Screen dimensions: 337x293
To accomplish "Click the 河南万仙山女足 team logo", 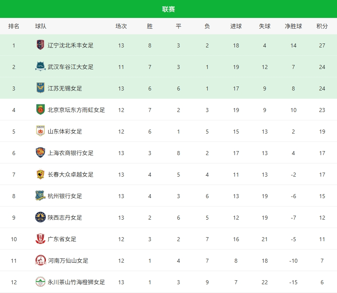I will tap(40, 260).
